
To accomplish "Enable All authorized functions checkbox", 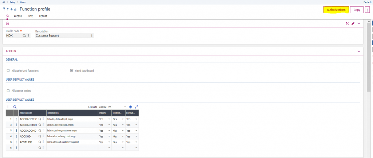I will coord(8,70).
